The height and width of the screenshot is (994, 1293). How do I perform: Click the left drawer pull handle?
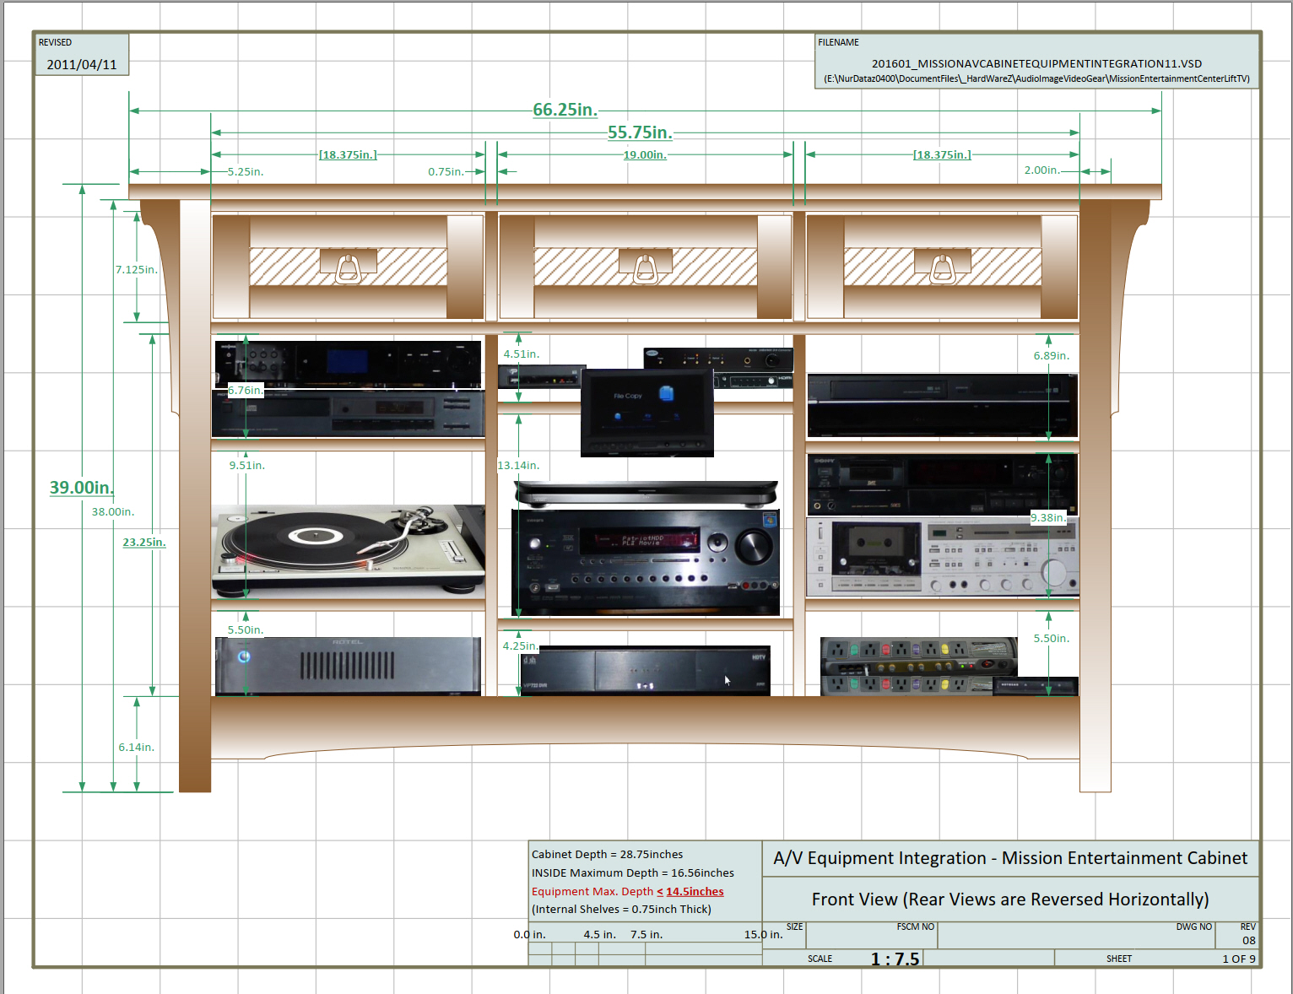coord(348,269)
